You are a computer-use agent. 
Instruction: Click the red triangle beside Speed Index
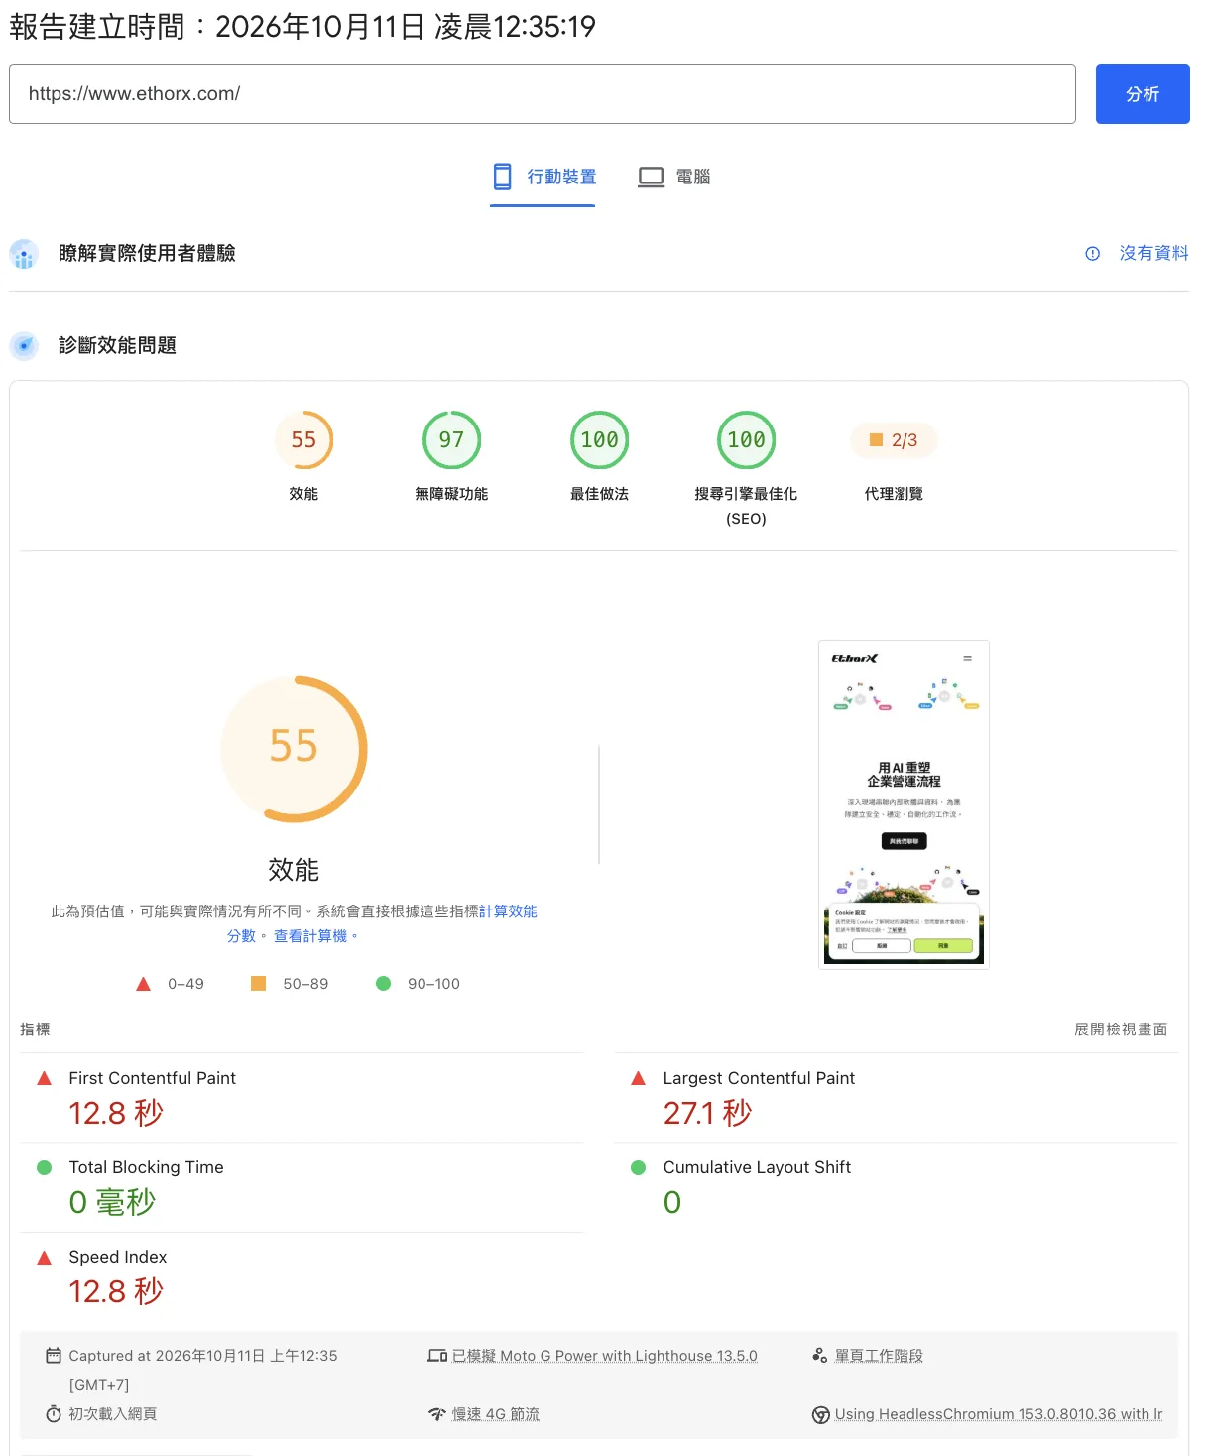tap(44, 1257)
